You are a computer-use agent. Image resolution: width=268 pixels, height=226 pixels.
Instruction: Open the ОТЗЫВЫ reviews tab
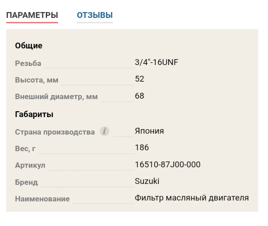pos(95,15)
